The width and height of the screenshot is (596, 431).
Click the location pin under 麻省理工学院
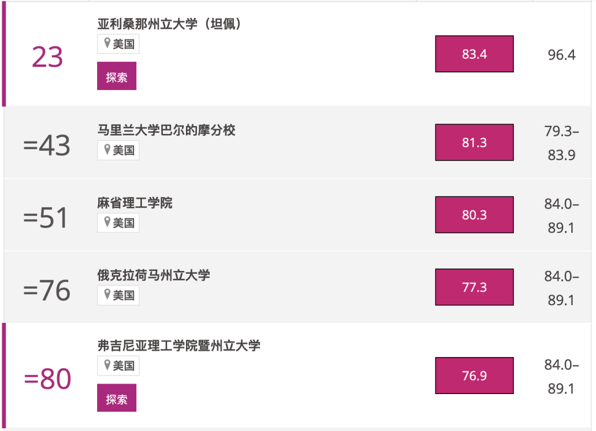tap(107, 222)
